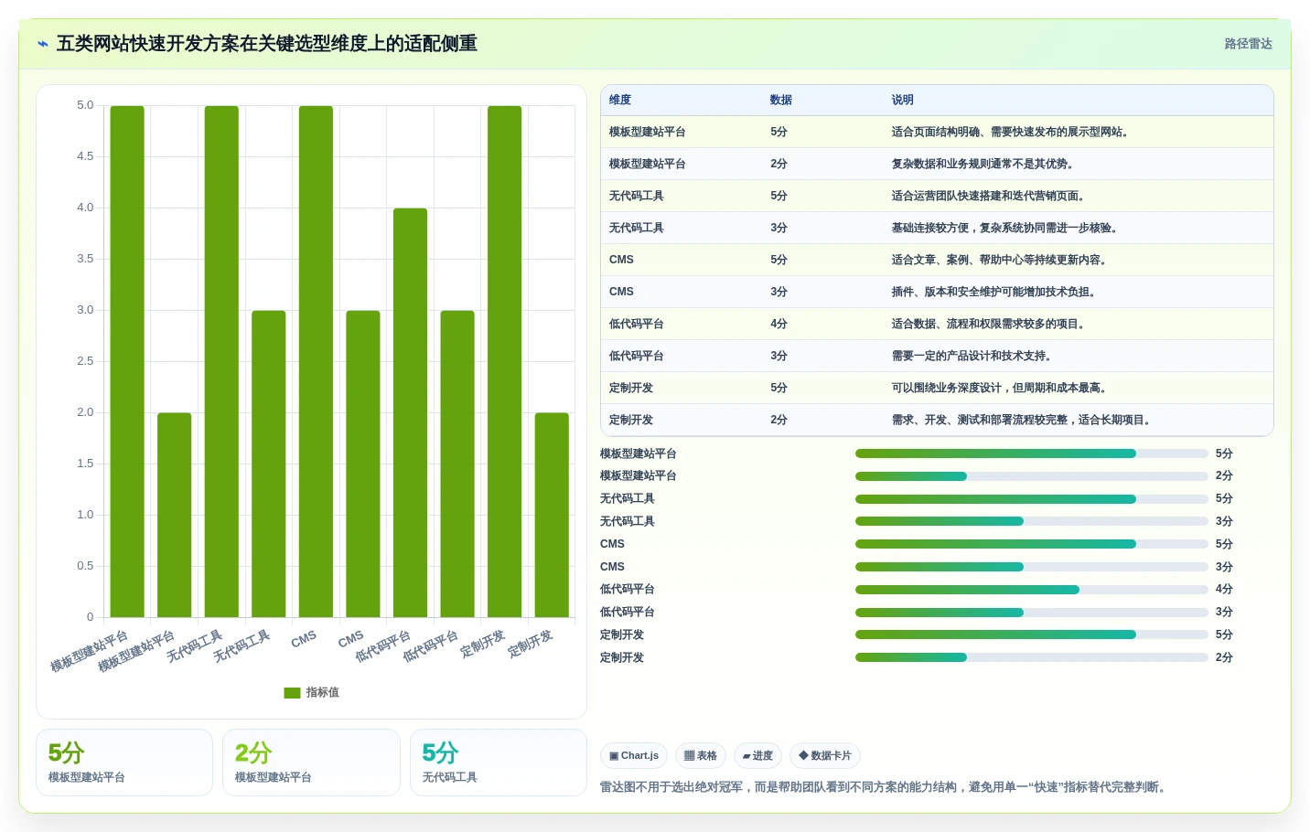The height and width of the screenshot is (832, 1310).
Task: Click the CMS 3分 progress bar
Action: pyautogui.click(x=1032, y=567)
